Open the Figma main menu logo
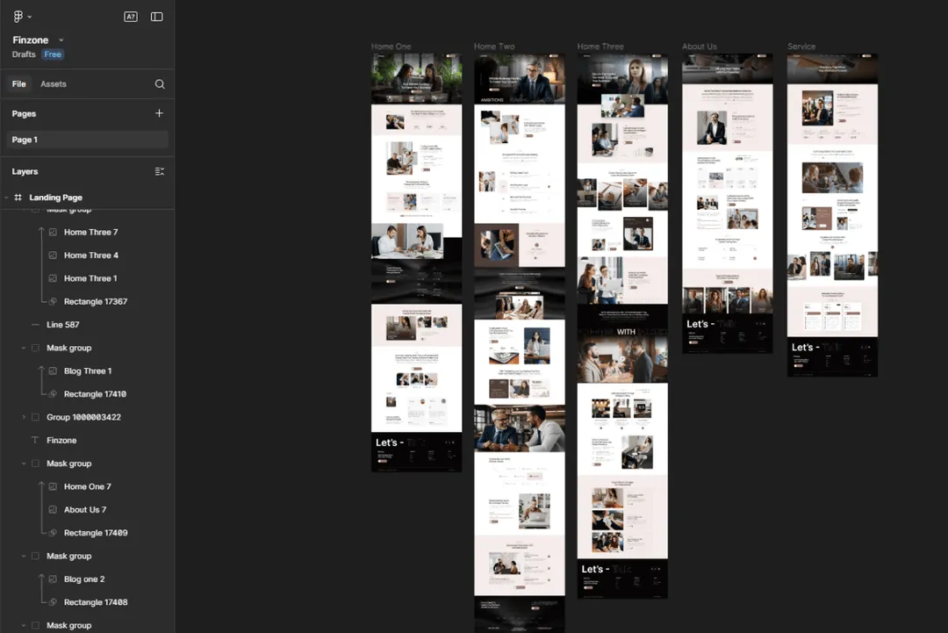Screen dimensions: 948x633 18,17
